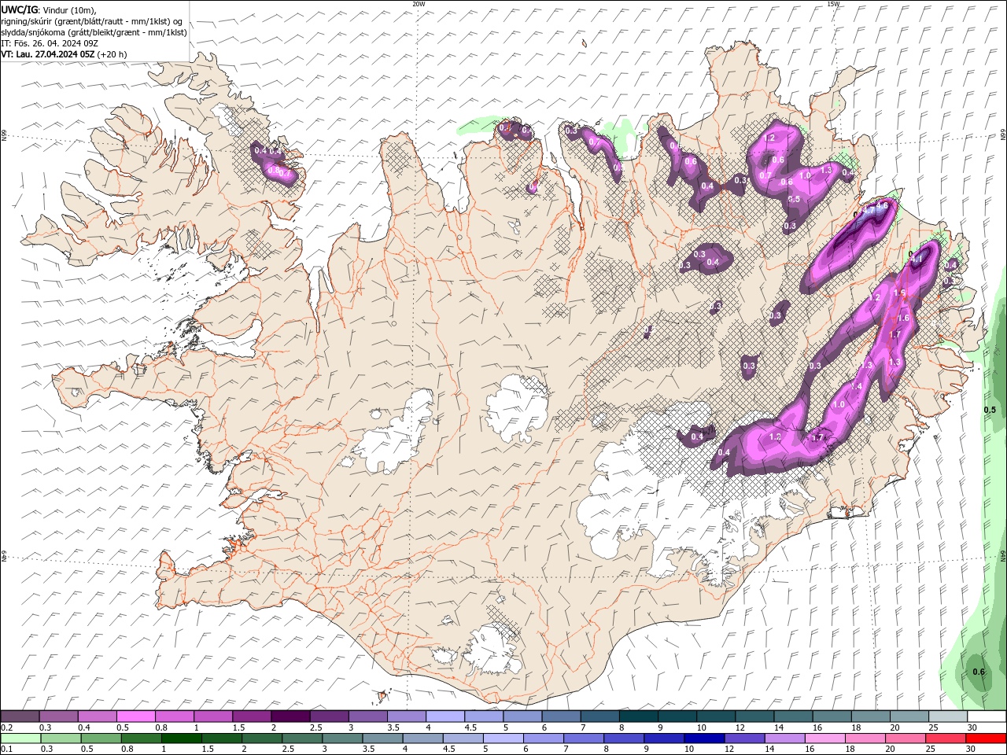Pick the bright red rain swatch starting at 30
This screenshot has width=1007, height=755.
(986, 738)
